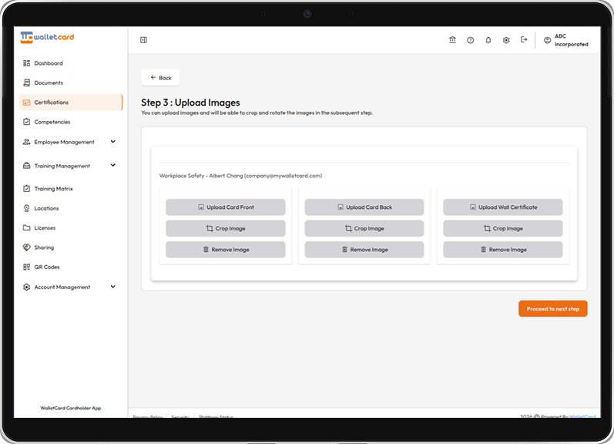Go back with the Back button
This screenshot has width=614, height=444.
[160, 78]
